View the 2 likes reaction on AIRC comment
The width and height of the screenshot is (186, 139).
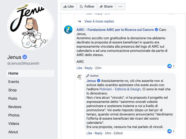171,66
